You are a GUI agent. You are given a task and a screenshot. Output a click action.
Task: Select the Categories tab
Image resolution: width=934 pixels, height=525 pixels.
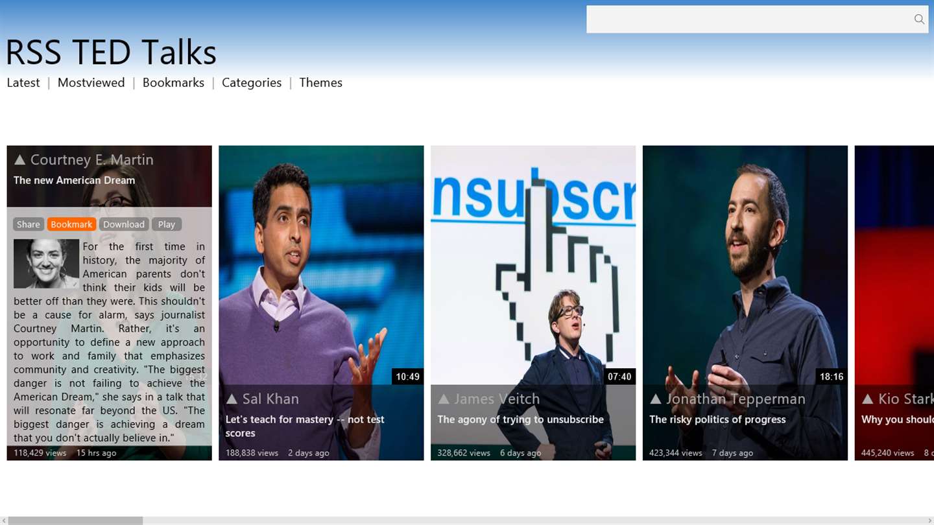(x=252, y=83)
